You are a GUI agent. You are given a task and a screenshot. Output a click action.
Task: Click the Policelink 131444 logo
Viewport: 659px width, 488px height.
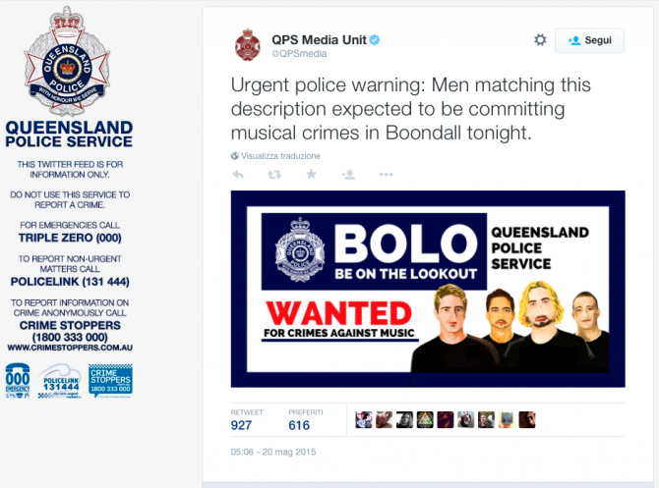pyautogui.click(x=60, y=381)
